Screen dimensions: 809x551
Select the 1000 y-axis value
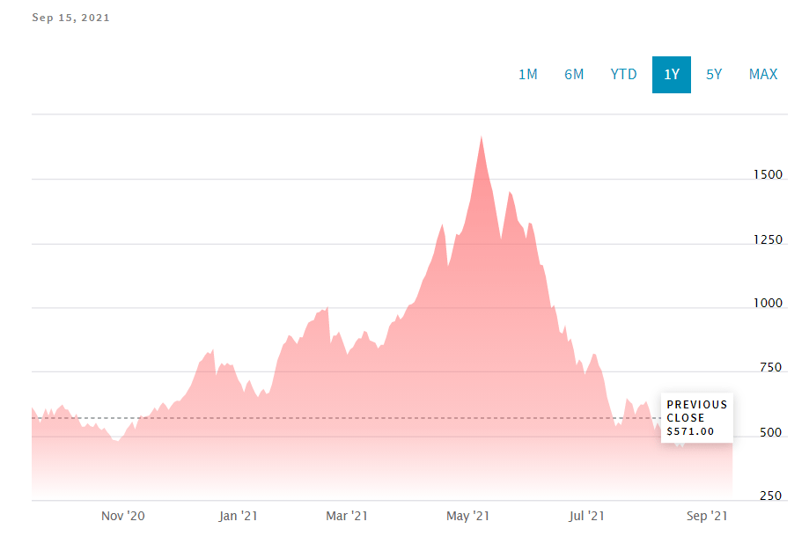pyautogui.click(x=769, y=304)
